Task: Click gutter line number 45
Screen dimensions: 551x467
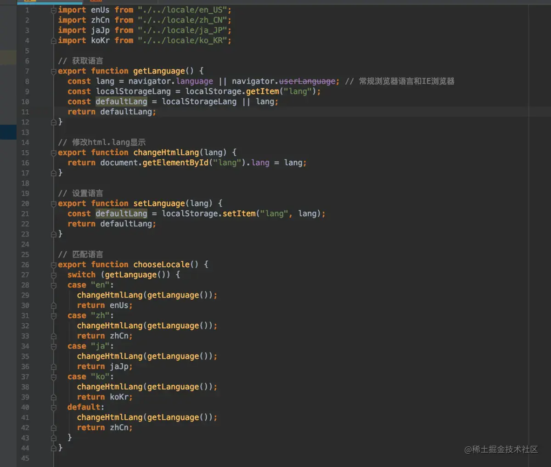Action: point(25,458)
